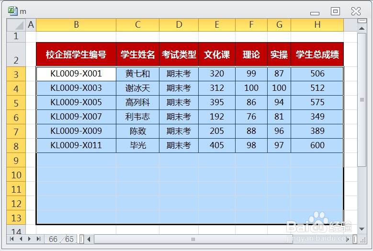This screenshot has width=373, height=251.
Task: Click vertical scrollbar down arrow
Action: point(362,229)
